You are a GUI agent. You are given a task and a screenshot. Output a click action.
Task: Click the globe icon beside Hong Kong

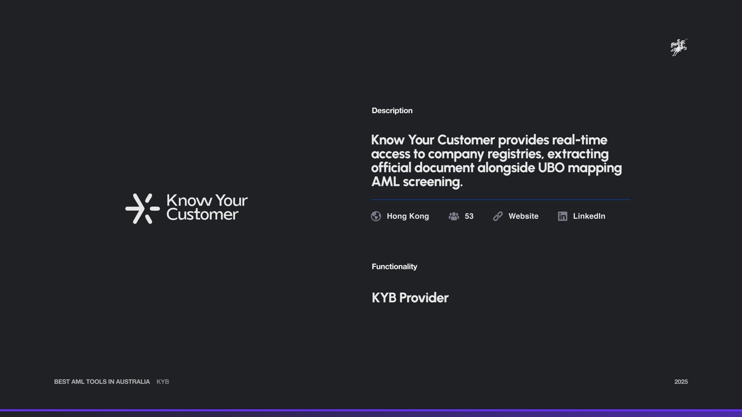376,216
